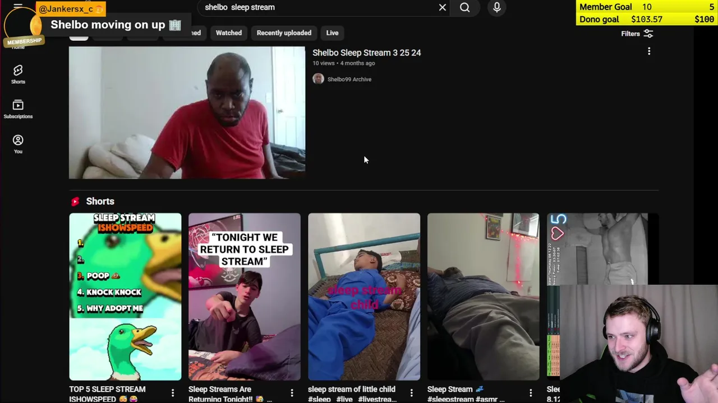
Task: Select the Watched filter chip
Action: [x=229, y=33]
